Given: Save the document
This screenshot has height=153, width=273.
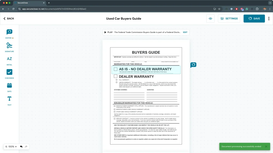Looking at the screenshot, I should [x=254, y=19].
